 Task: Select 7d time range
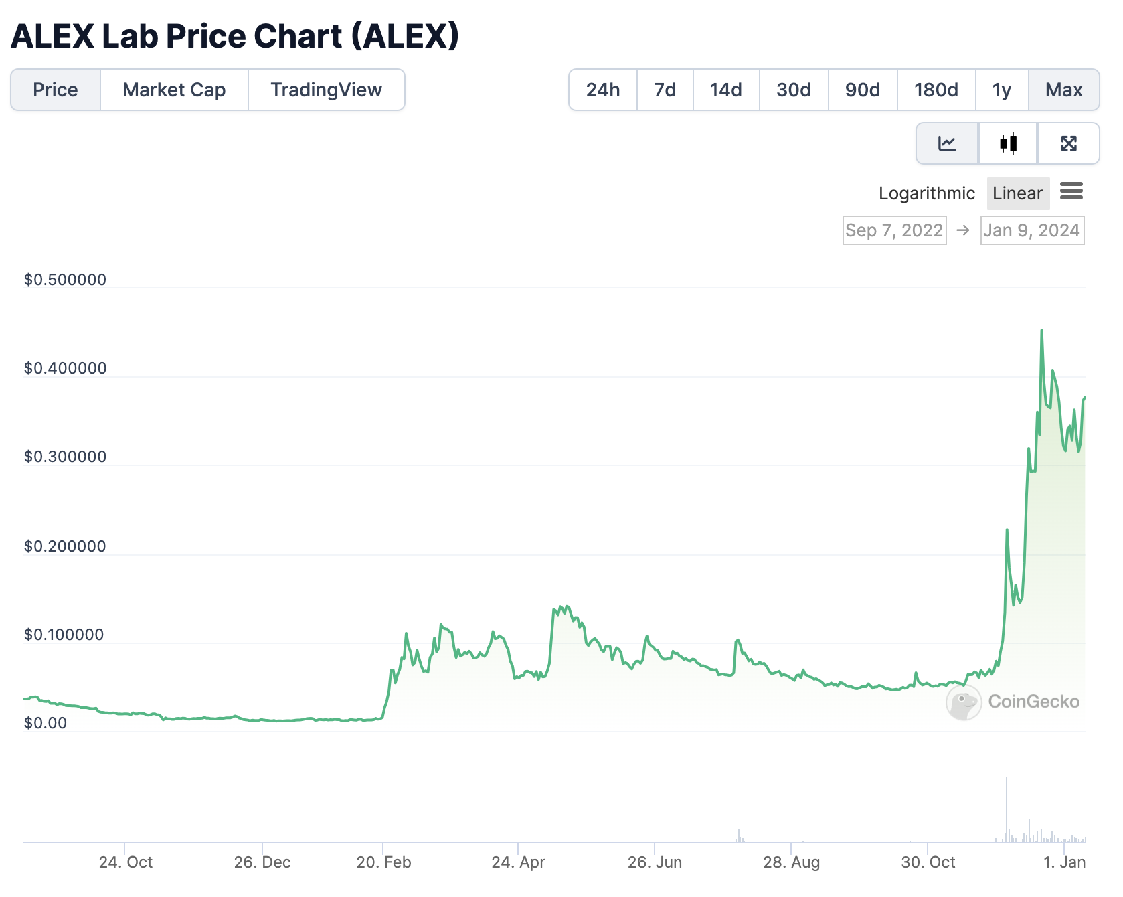click(665, 90)
